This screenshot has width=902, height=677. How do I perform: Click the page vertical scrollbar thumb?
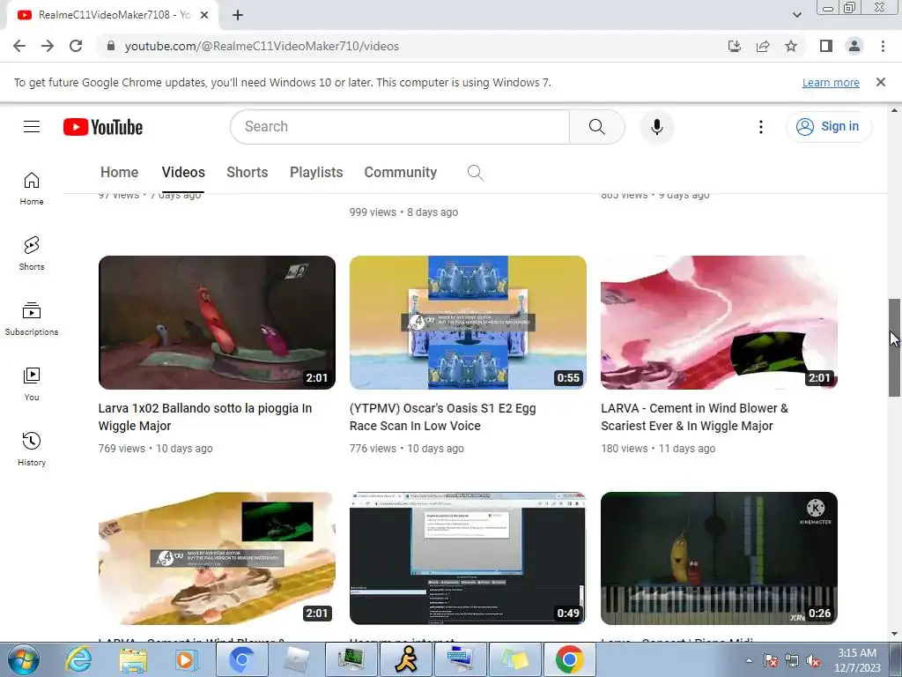click(x=894, y=347)
